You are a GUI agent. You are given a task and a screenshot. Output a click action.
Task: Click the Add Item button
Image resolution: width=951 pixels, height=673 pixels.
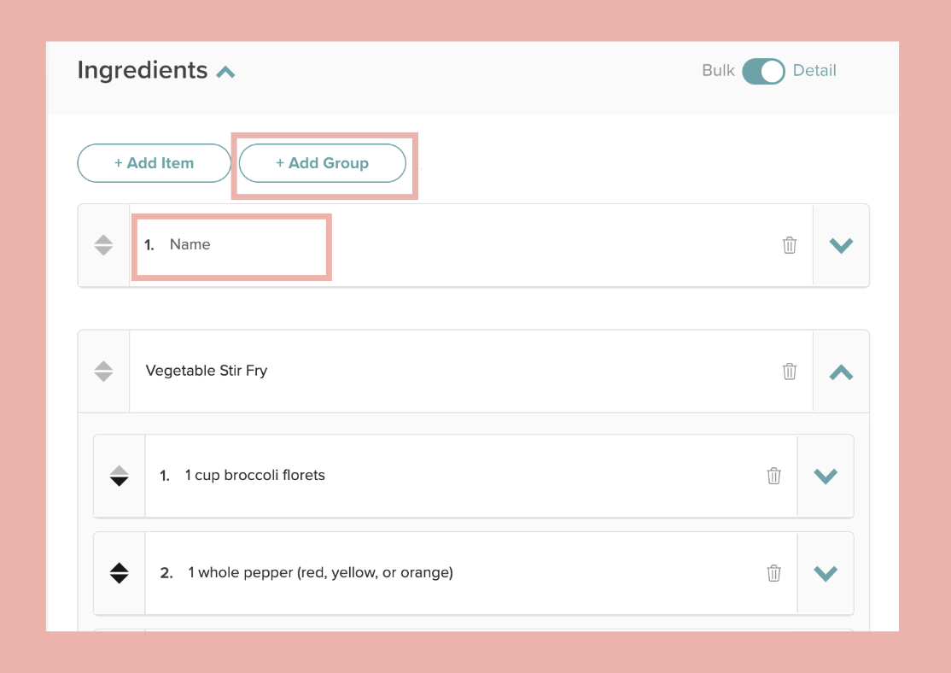click(154, 163)
